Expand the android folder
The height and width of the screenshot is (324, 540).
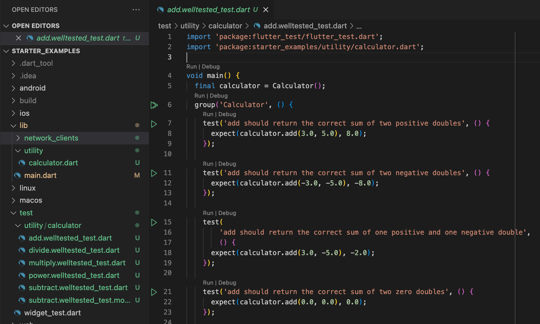tap(14, 88)
